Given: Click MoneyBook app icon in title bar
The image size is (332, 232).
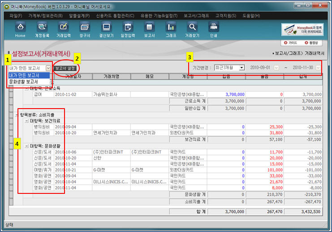Looking at the screenshot, I should [7, 7].
